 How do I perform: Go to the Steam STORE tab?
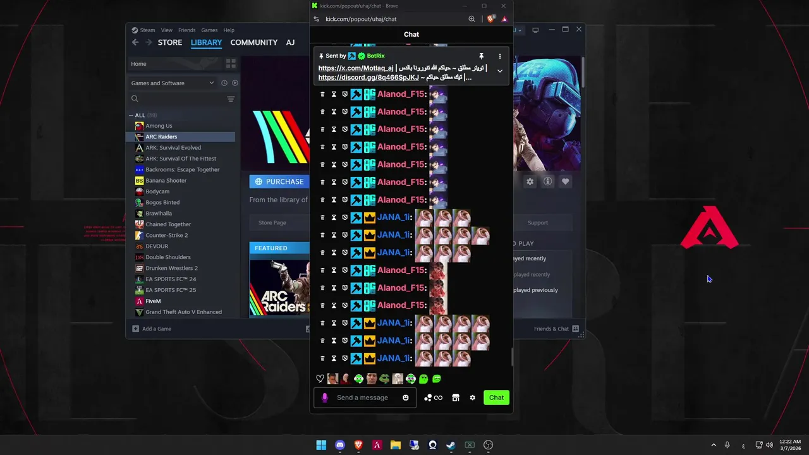point(170,42)
